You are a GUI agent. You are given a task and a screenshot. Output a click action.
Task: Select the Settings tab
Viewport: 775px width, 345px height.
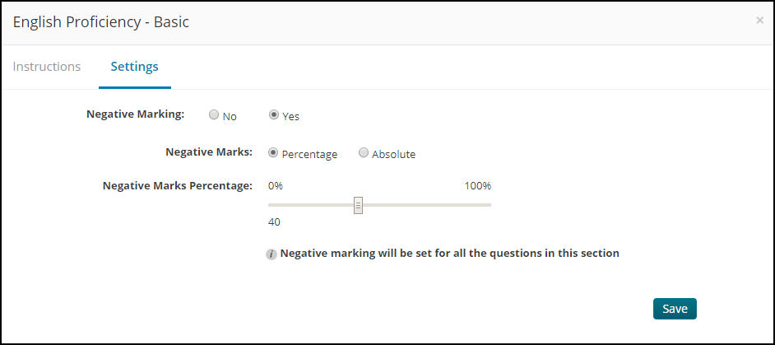[x=134, y=67]
